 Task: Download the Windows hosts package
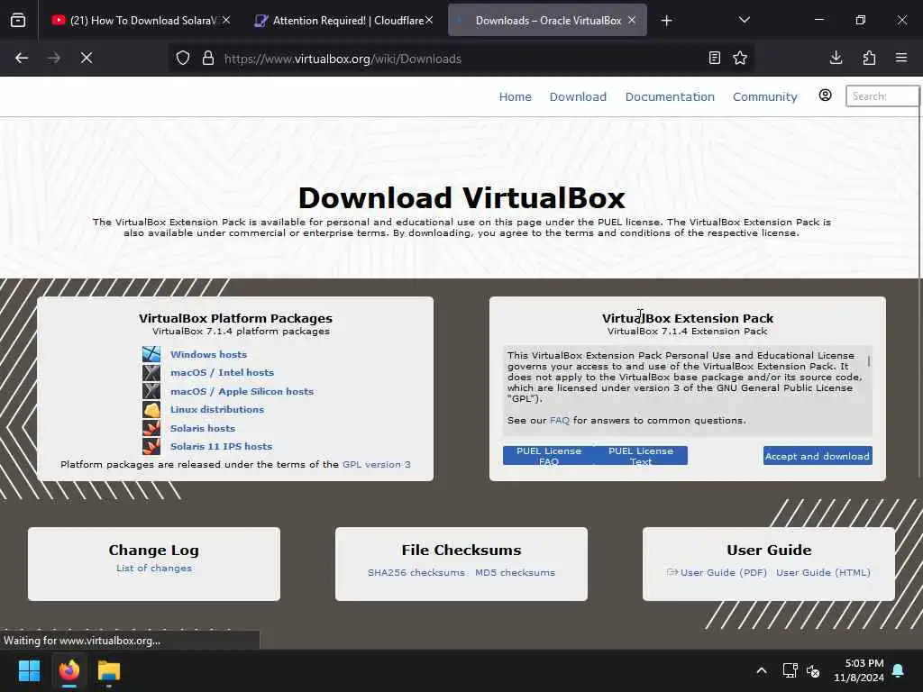[208, 354]
